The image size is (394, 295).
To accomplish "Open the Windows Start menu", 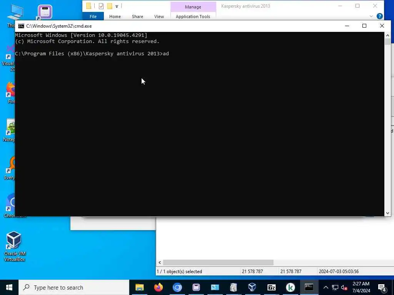I will (9, 287).
